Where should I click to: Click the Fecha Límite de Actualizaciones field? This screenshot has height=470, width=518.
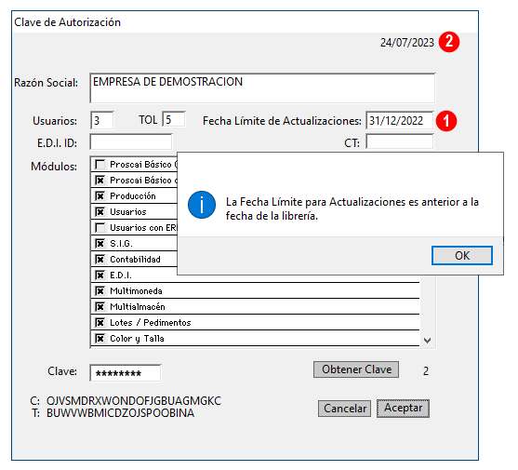(x=399, y=120)
